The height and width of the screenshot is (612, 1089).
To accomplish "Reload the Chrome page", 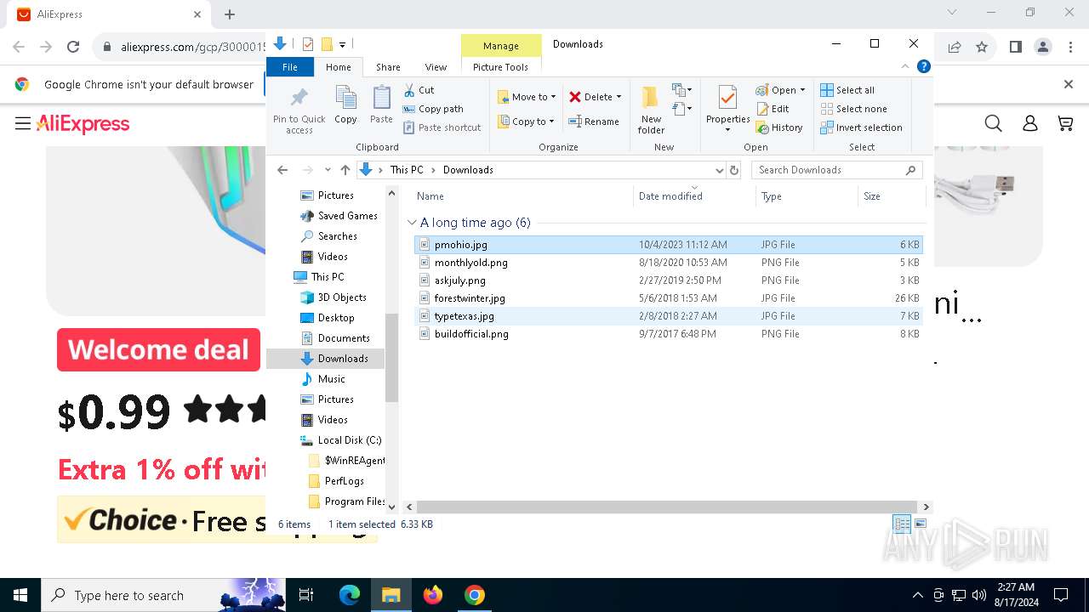I will [x=73, y=47].
